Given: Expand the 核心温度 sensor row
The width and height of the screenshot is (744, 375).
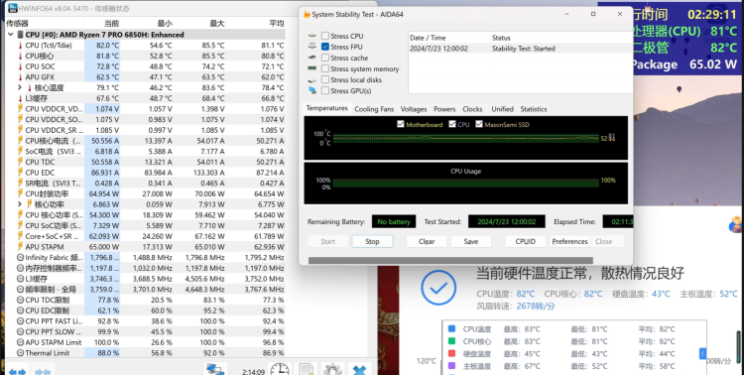Looking at the screenshot, I should [20, 88].
